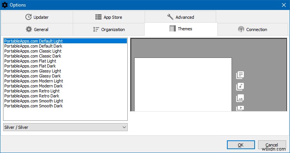The height and width of the screenshot is (153, 290).
Task: Select PortableApps.com Modern Light theme
Action: click(65, 81)
